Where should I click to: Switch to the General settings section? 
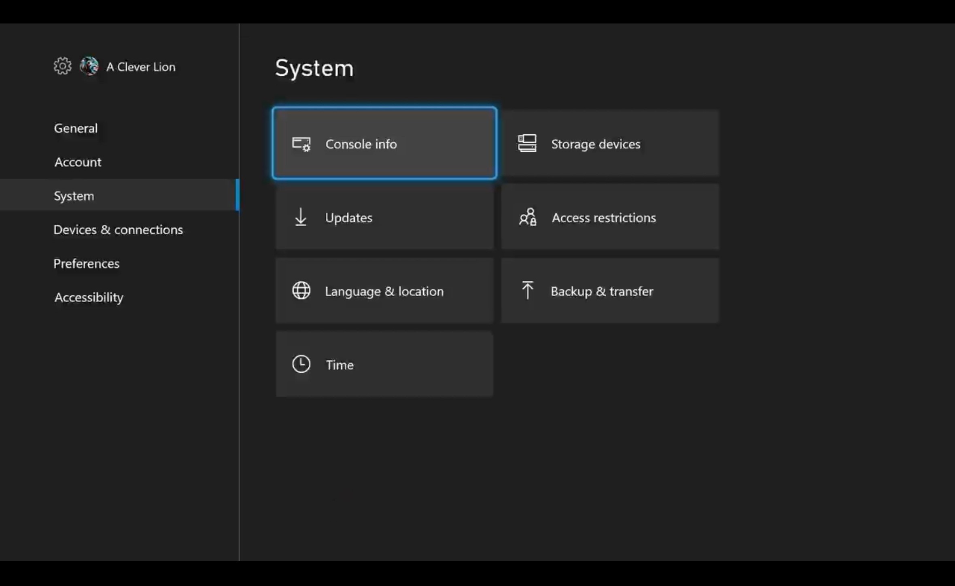point(75,128)
